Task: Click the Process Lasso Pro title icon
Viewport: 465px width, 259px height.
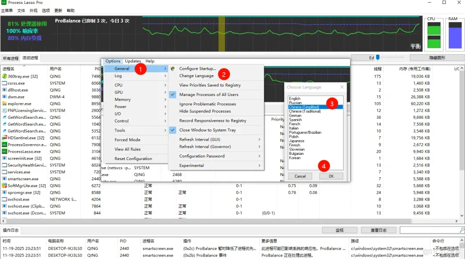Action: 4,3
